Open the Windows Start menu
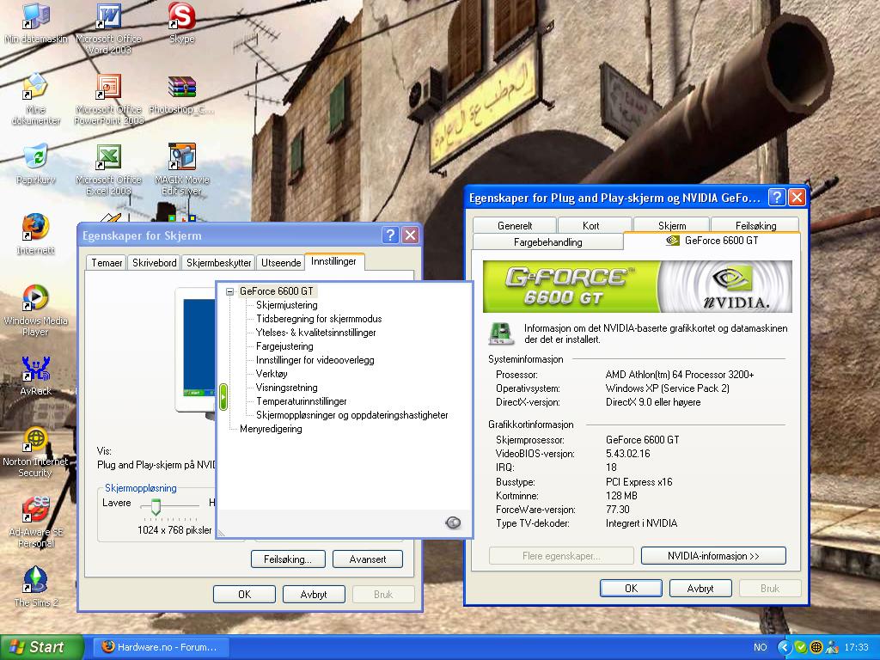 41,647
